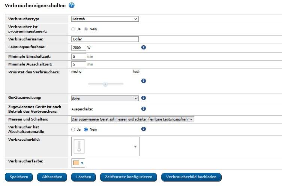
Task: Show info for Abschaltautomatik option
Action: (x=144, y=129)
